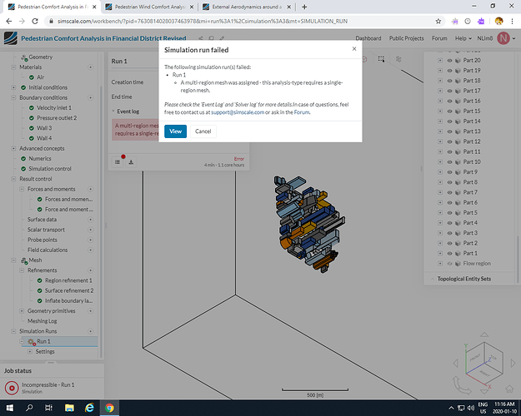This screenshot has width=521, height=416.
Task: Click the run log list icon
Action: [118, 162]
